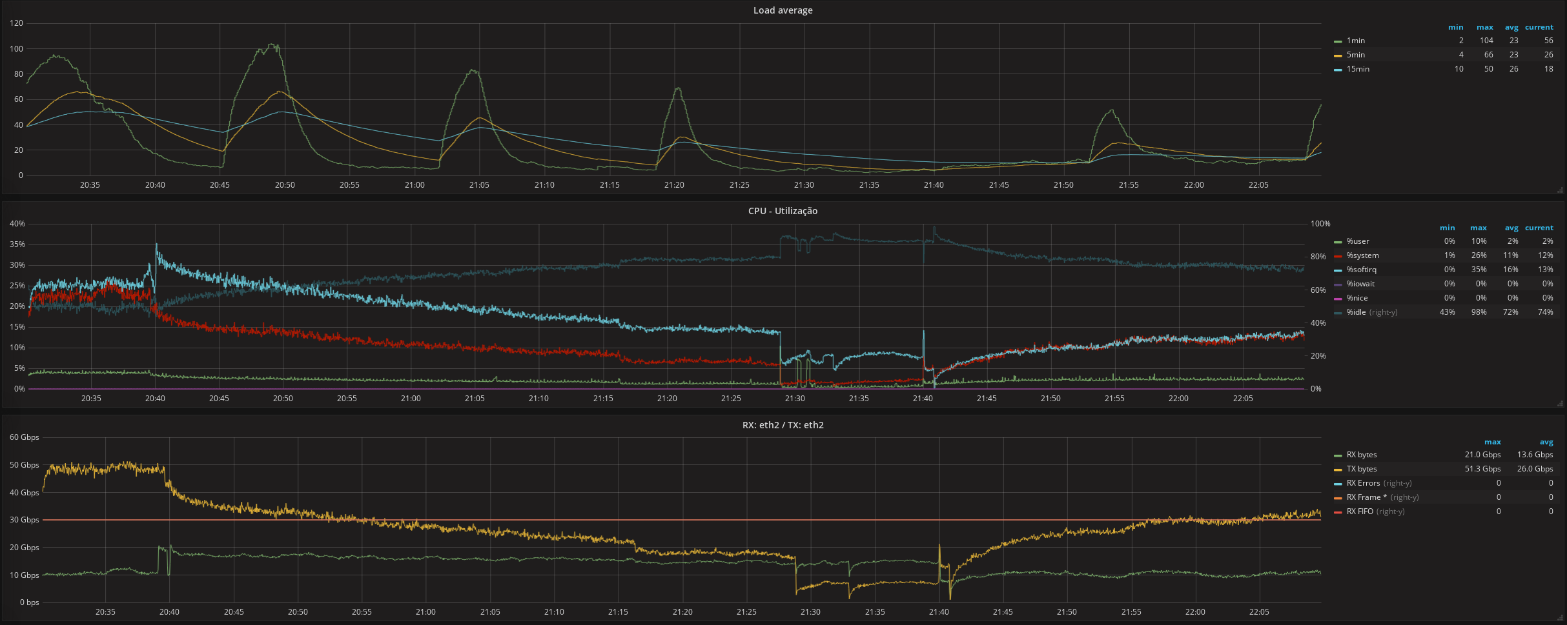1567x625 pixels.
Task: Click the yellow color swatch beside TX bytes
Action: pyautogui.click(x=1338, y=470)
